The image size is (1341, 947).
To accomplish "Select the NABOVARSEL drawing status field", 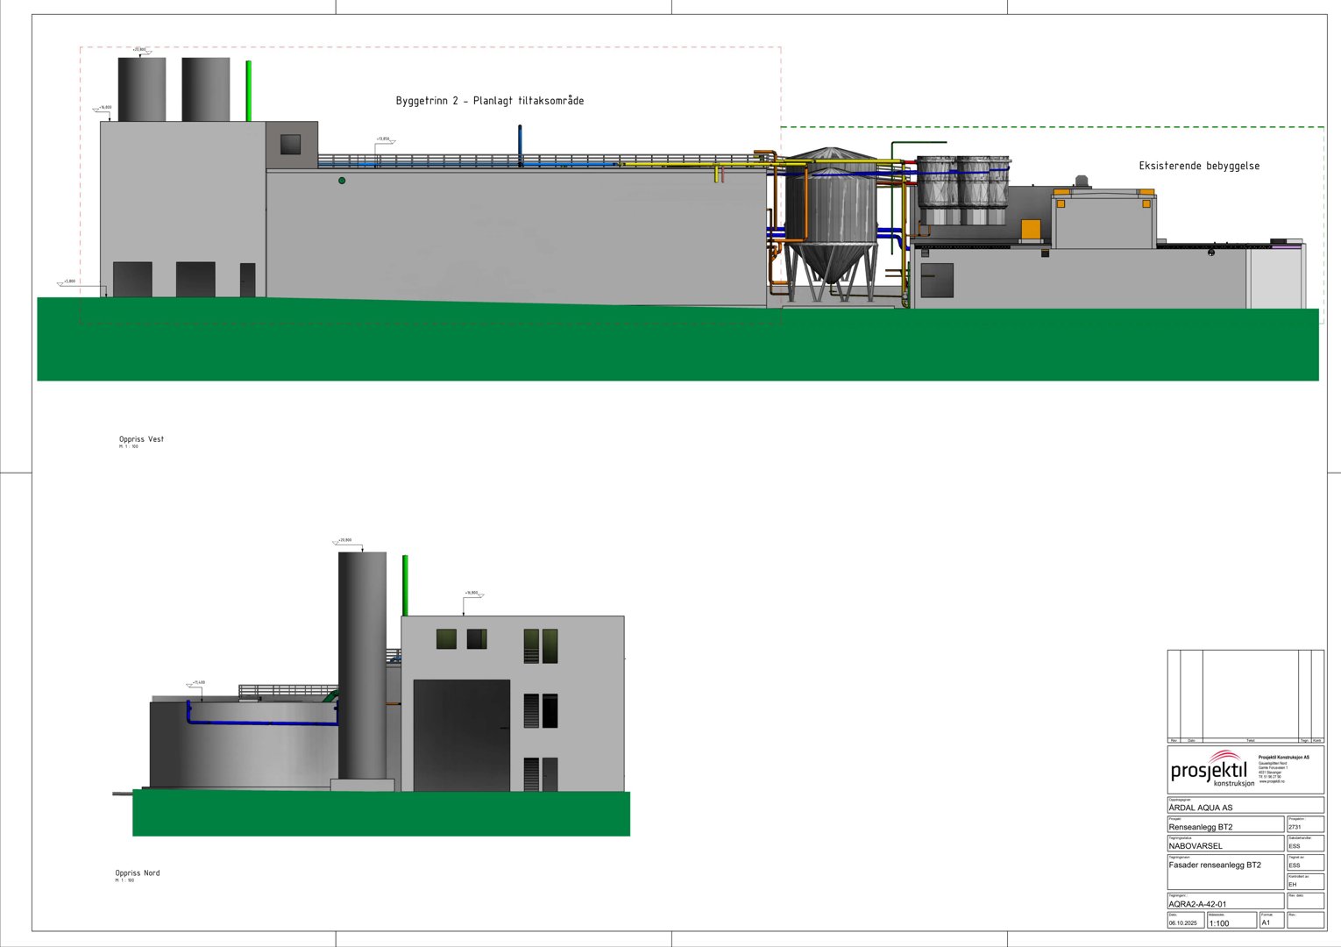I will (1195, 846).
